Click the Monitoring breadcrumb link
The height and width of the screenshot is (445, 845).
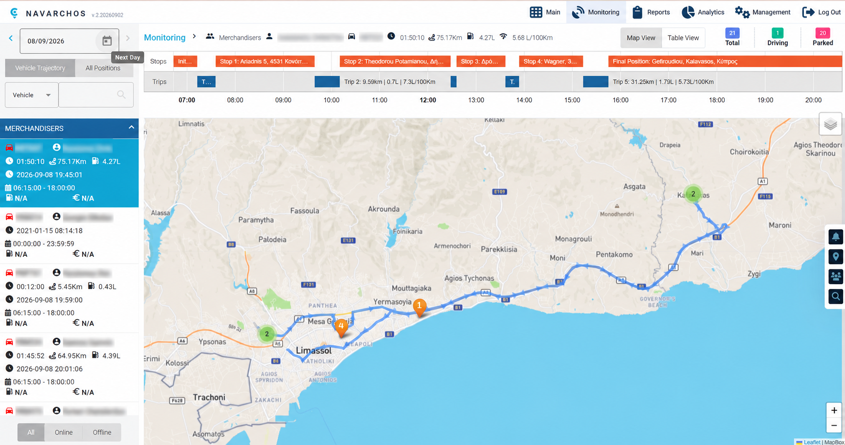(x=165, y=38)
